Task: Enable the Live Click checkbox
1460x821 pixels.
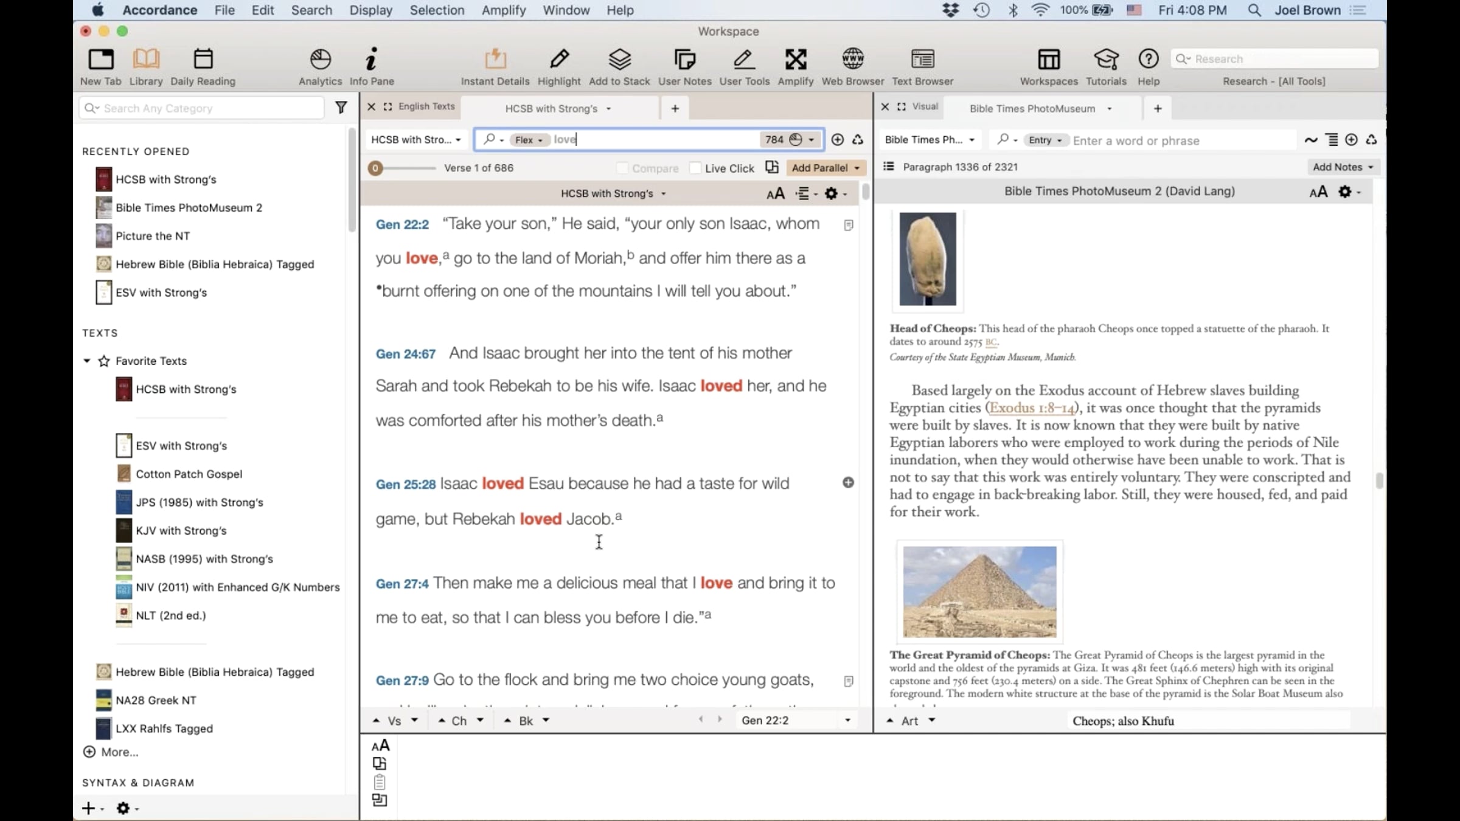Action: coord(695,168)
